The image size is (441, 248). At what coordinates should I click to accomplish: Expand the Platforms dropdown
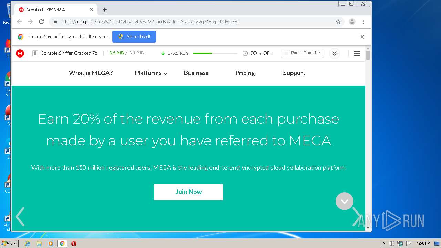click(151, 73)
